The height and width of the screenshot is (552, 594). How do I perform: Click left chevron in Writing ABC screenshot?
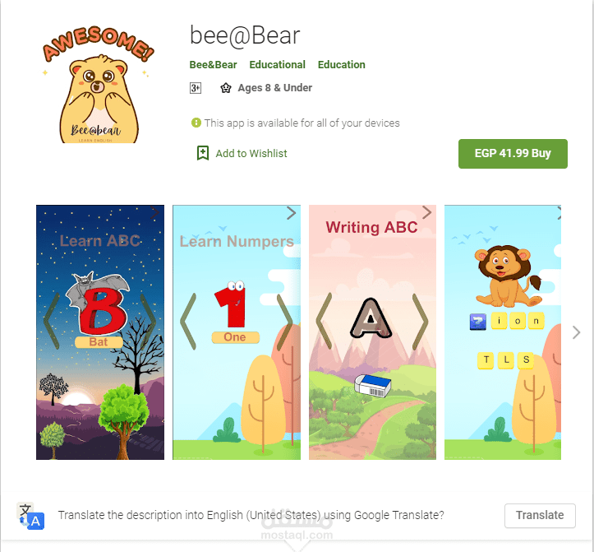[x=324, y=321]
